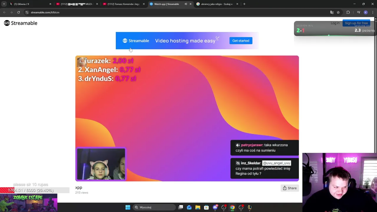
Task: Click the Sign up for free button
Action: 356,23
